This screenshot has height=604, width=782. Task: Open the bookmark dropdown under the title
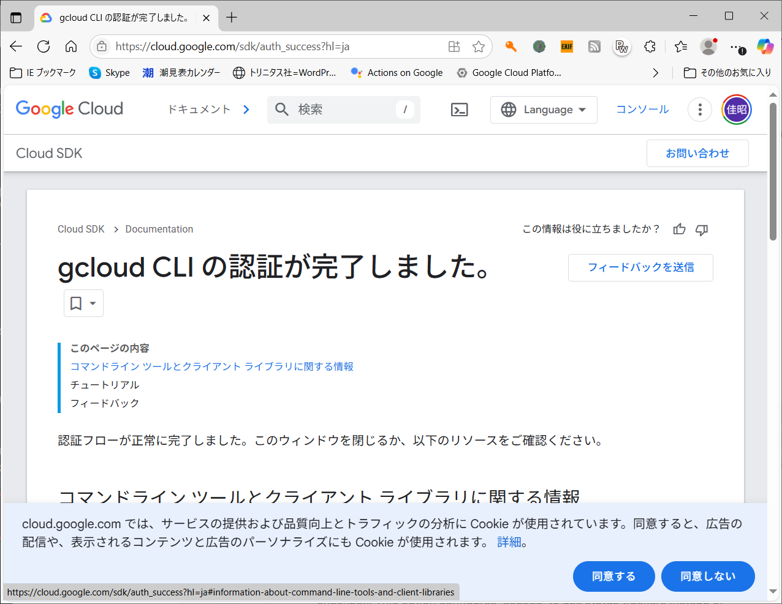[x=83, y=304]
